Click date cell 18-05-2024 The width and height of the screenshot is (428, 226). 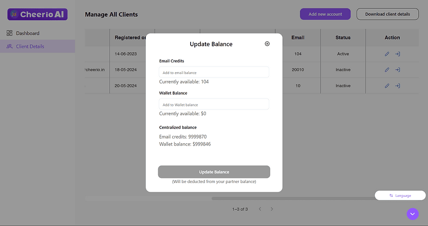click(x=125, y=70)
